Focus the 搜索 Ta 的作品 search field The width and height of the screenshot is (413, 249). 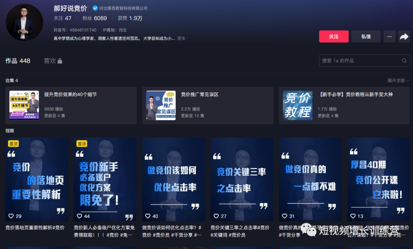click(364, 61)
